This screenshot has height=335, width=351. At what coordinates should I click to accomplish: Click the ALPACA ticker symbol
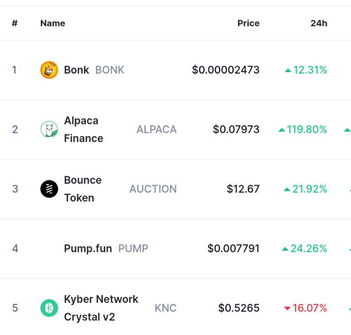[157, 130]
